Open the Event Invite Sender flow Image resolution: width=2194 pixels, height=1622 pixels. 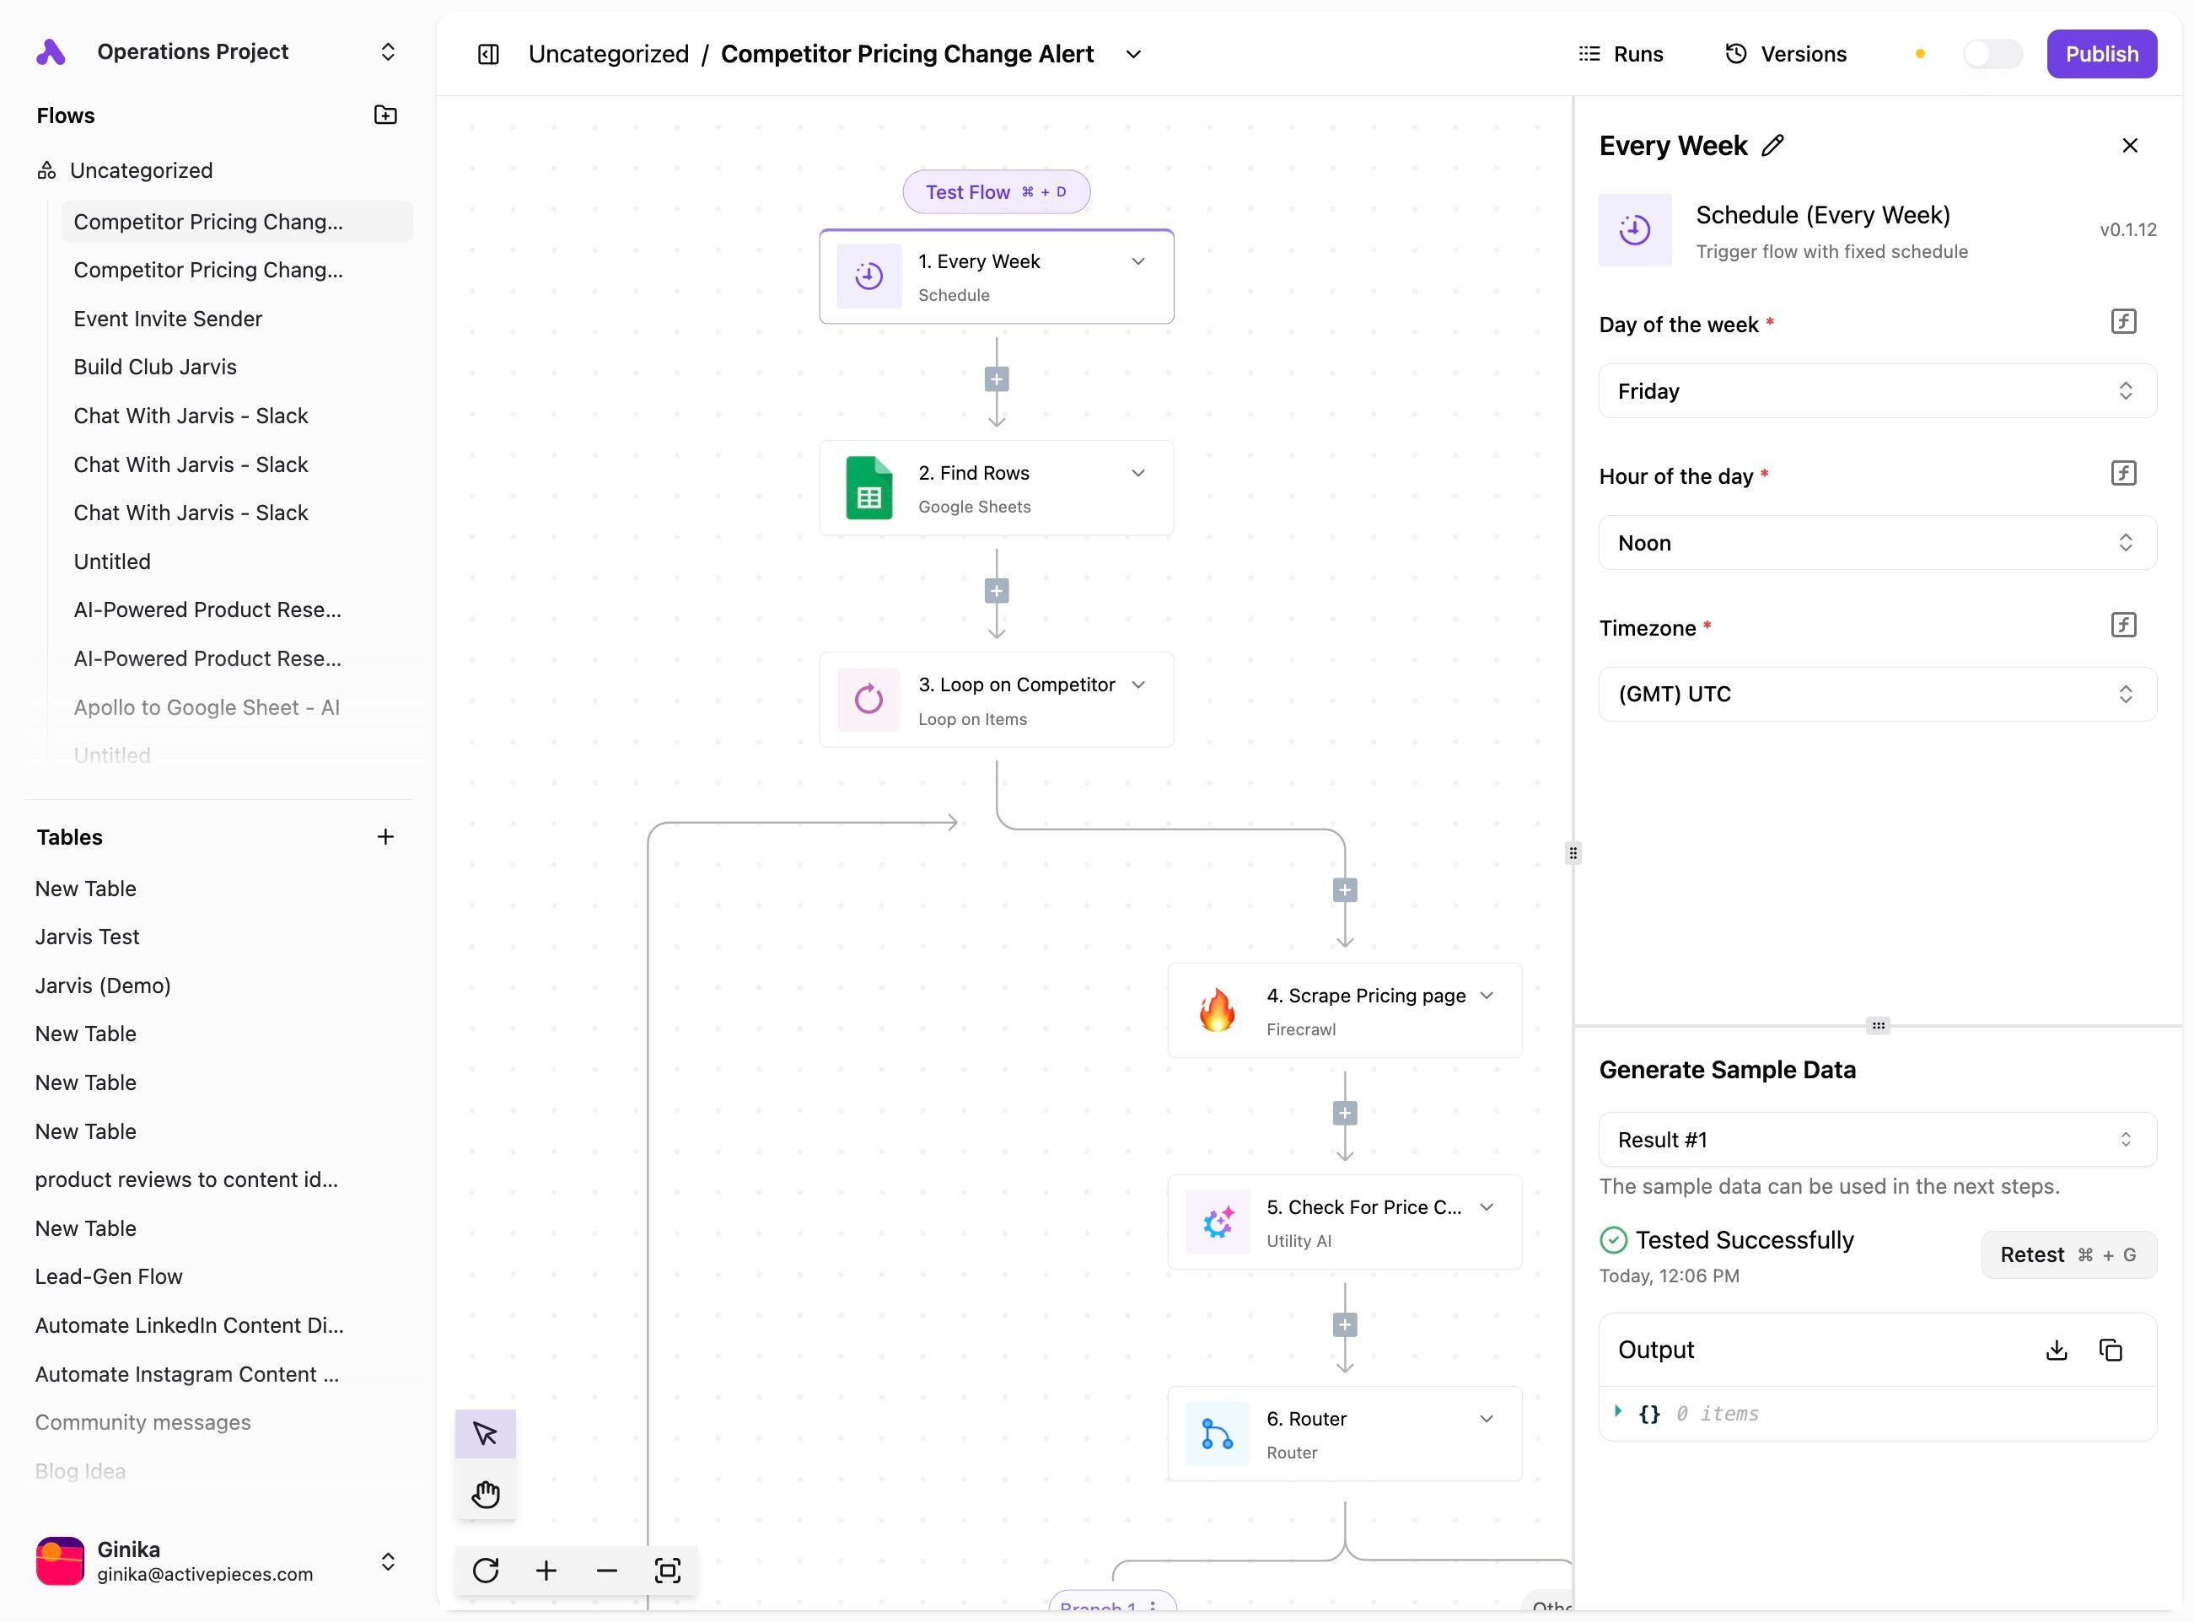pos(168,318)
